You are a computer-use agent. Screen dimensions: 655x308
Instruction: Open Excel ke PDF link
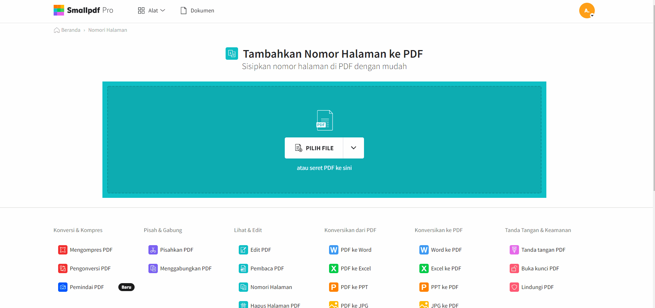point(446,268)
